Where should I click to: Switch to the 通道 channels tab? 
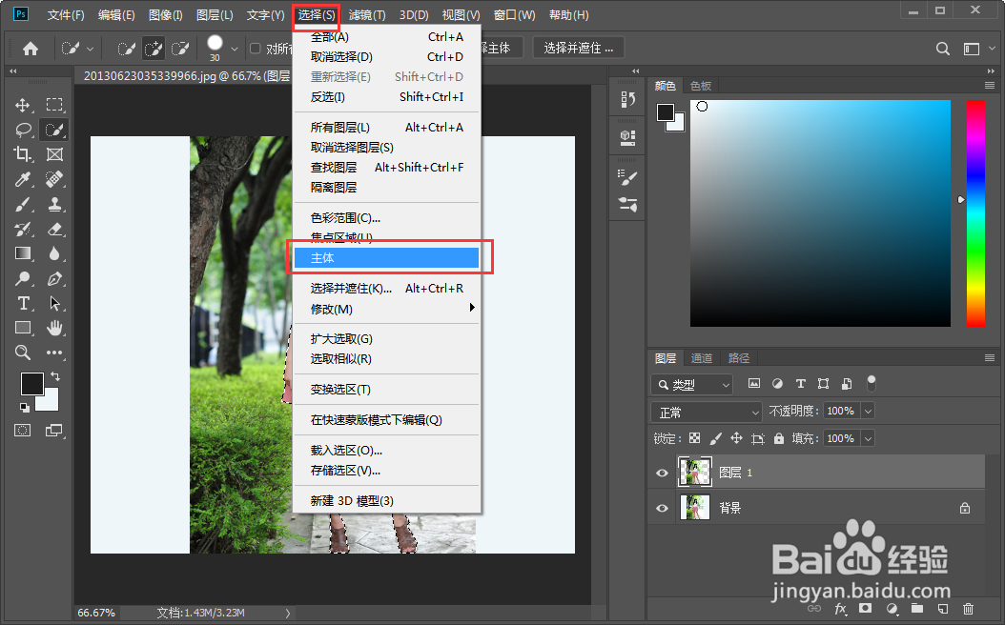(x=702, y=357)
